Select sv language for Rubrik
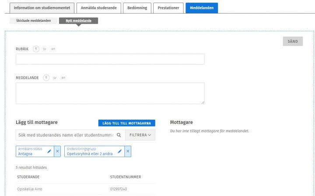This screenshot has height=196, width=315. coord(45,48)
